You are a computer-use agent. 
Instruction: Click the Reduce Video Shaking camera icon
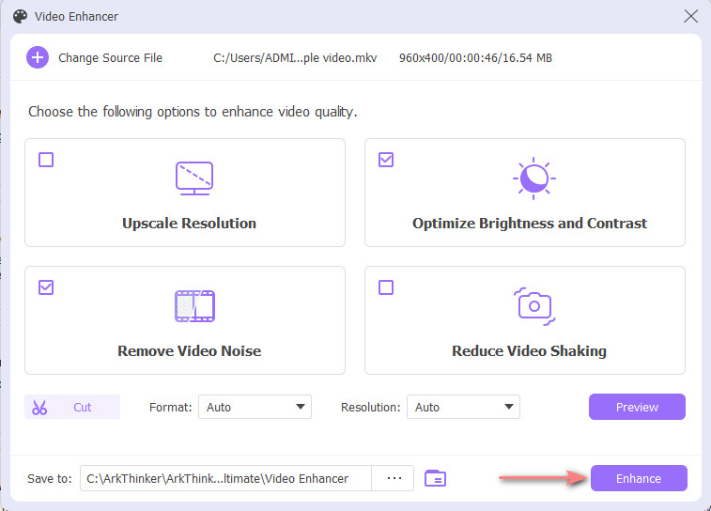pyautogui.click(x=534, y=306)
